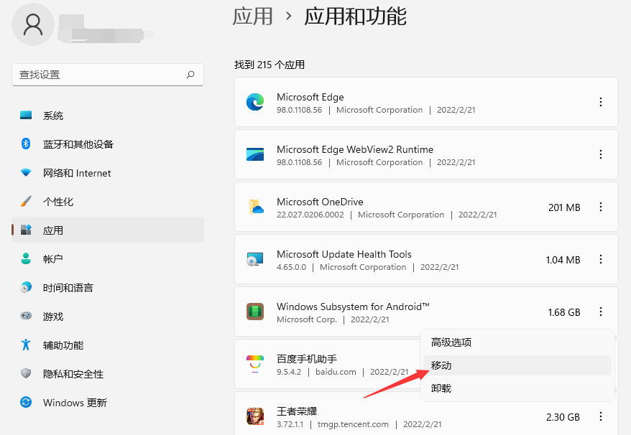Image resolution: width=631 pixels, height=435 pixels.
Task: Click the Microsoft OneDrive app icon
Action: click(x=256, y=207)
